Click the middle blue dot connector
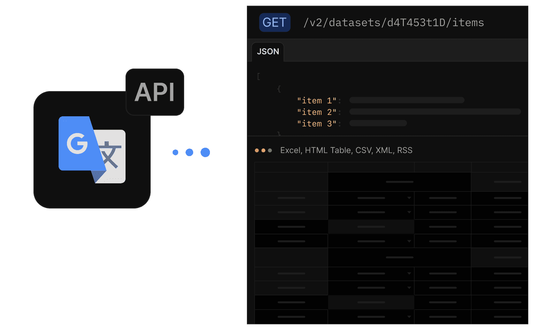This screenshot has height=330, width=544. [189, 152]
